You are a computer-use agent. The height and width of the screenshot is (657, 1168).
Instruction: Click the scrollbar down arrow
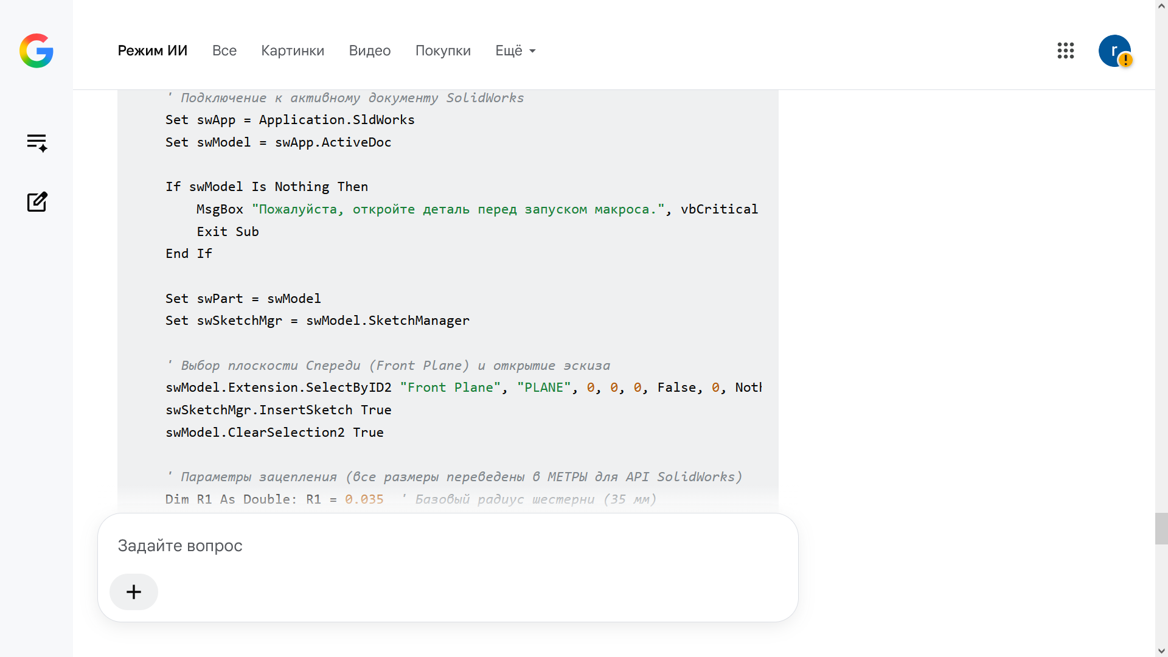1161,651
